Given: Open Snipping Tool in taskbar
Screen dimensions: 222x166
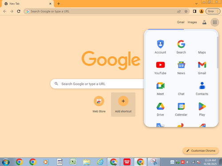Looking at the screenshot, I should (154, 162).
